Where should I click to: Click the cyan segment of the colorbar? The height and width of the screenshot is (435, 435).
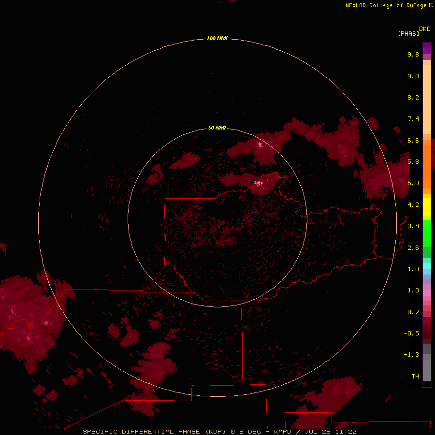point(427,266)
